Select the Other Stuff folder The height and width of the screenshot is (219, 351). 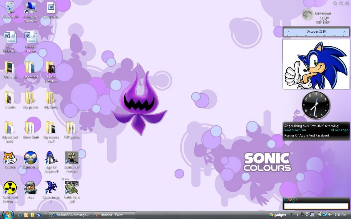pos(31,130)
